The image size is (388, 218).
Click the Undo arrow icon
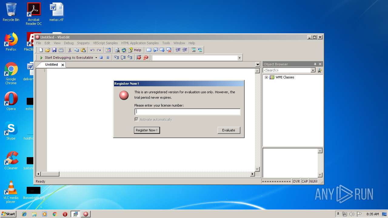tap(92, 50)
